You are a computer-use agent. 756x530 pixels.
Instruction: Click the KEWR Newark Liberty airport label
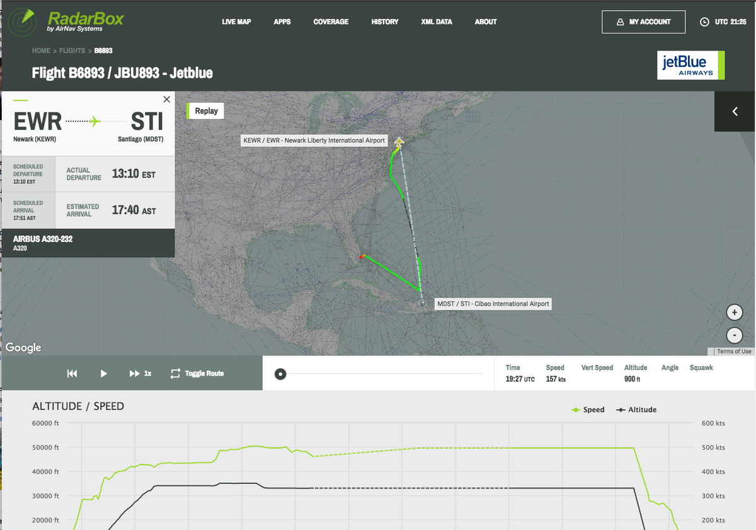[x=314, y=141]
